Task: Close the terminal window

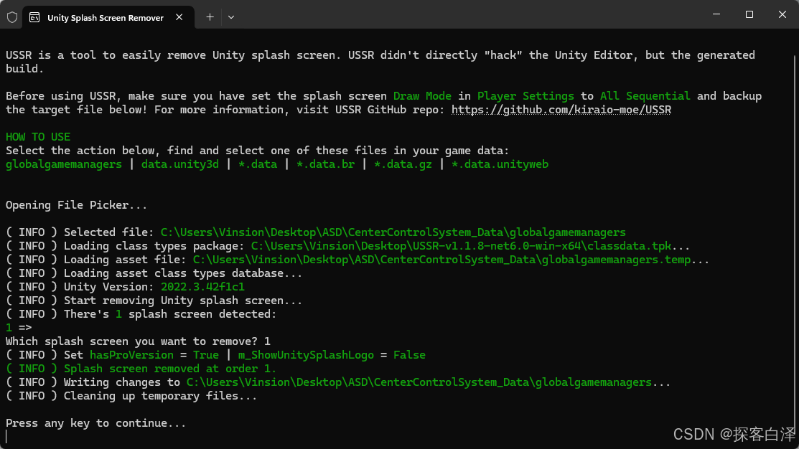Action: (782, 15)
